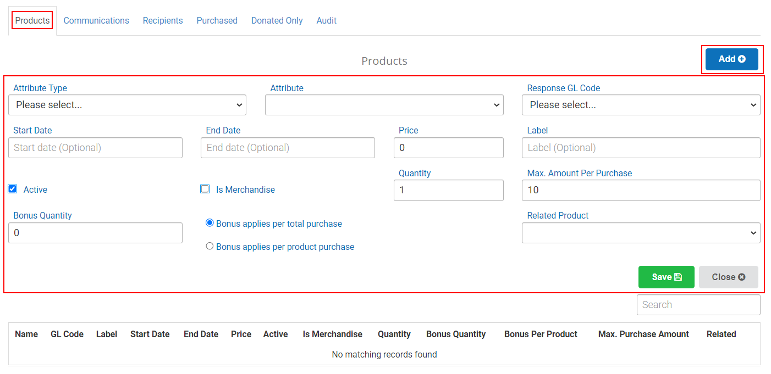Open the Donated Only tab
Viewport: 771px width, 374px height.
click(x=277, y=20)
